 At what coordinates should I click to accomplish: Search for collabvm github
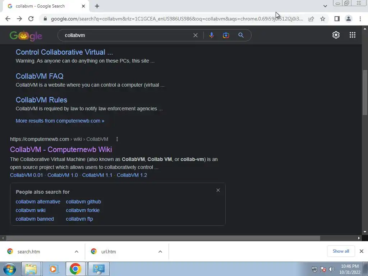tap(83, 202)
